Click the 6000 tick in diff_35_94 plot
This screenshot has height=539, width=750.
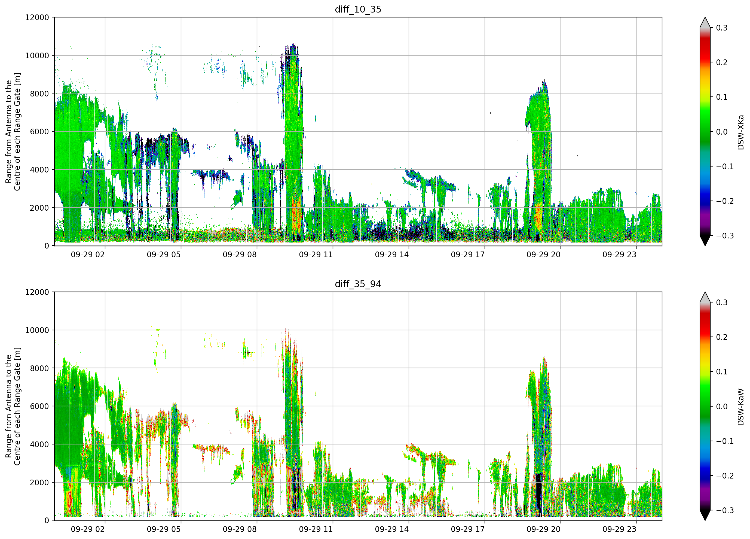coord(39,407)
